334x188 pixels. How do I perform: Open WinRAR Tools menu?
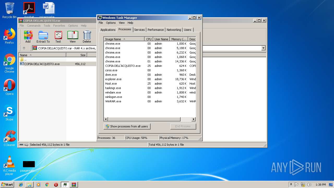coord(47,26)
